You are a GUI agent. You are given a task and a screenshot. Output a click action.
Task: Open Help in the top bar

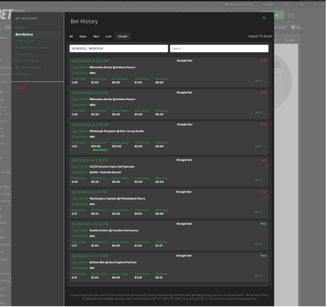[287, 4]
